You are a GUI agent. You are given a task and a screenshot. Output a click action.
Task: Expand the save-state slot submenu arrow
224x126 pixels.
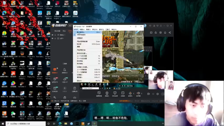tap(101, 53)
